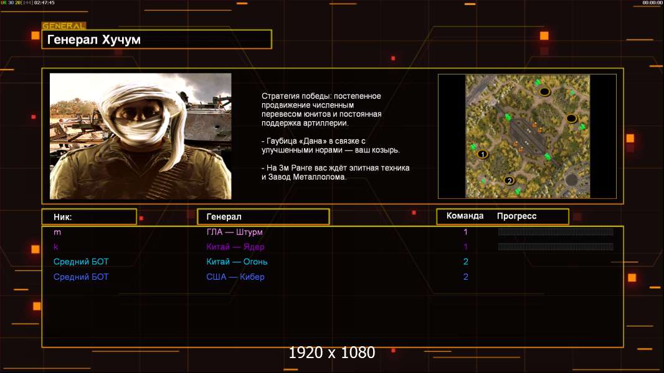Select the Генерал column header
The width and height of the screenshot is (664, 373).
click(263, 217)
